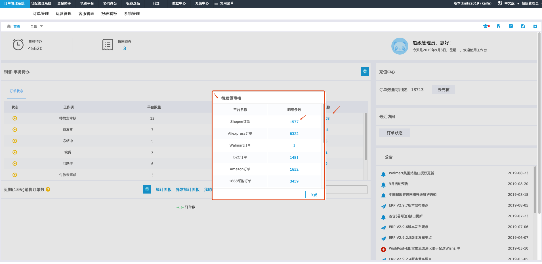Expand the 全部 breadcrumb dropdown
The height and width of the screenshot is (264, 542).
36,26
